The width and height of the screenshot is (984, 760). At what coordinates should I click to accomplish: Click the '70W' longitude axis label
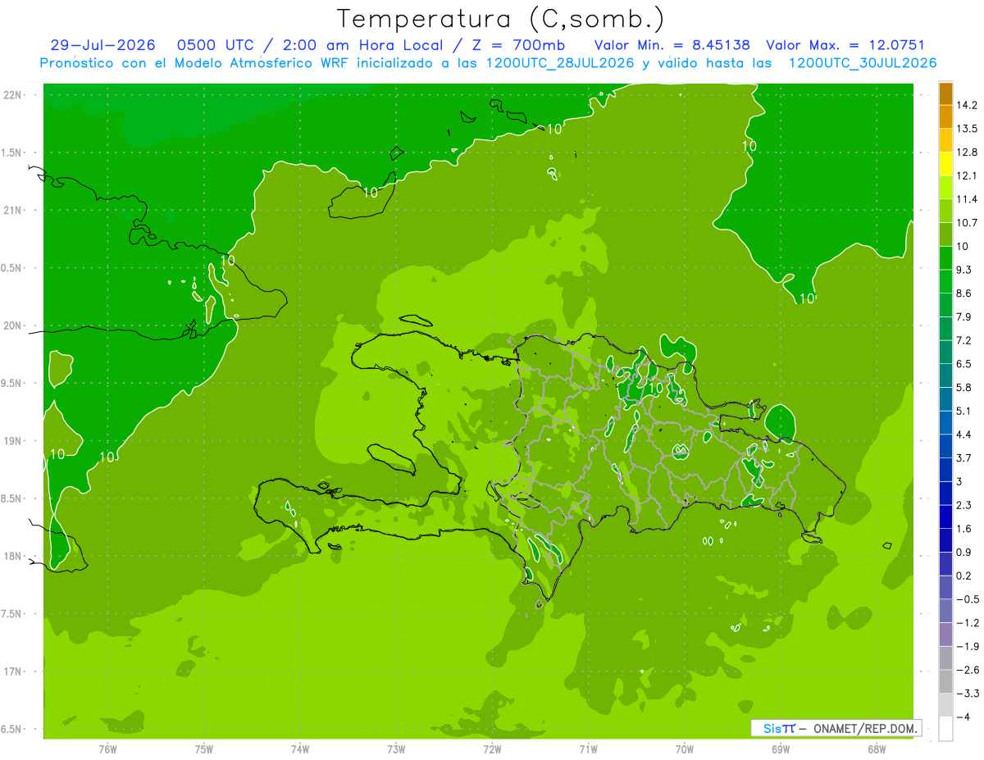click(x=685, y=749)
